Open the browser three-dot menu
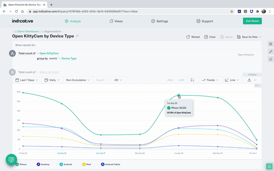The image size is (274, 171). (270, 11)
